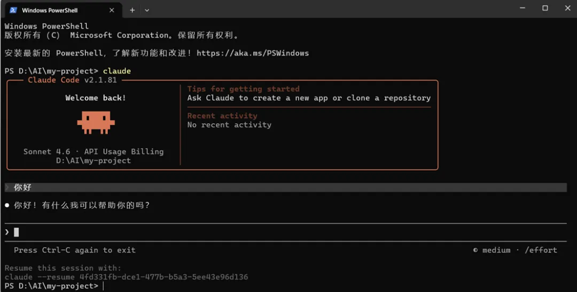This screenshot has width=577, height=292.
Task: Click the claude --resume command text
Action: [x=126, y=277]
